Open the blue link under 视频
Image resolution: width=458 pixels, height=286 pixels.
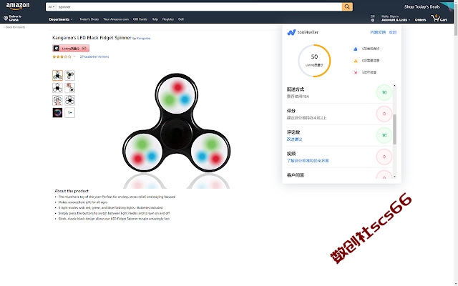coord(308,160)
